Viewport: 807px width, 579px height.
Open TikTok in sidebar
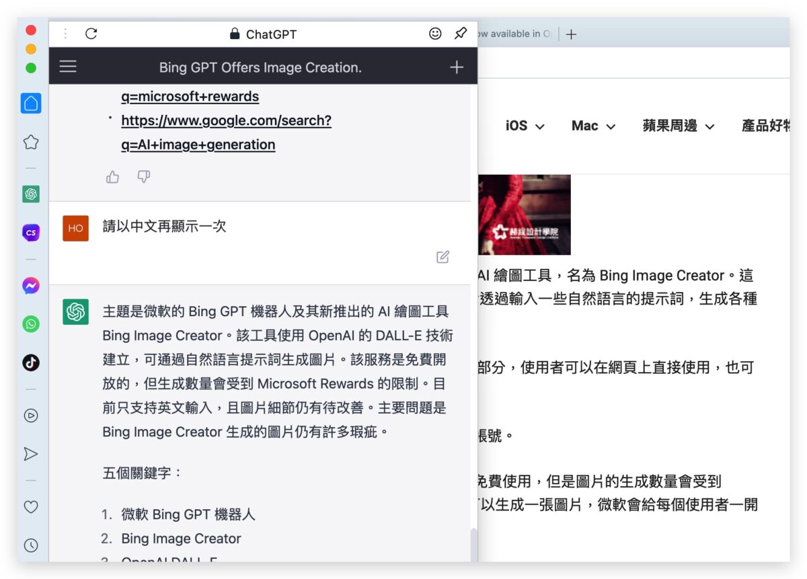pos(31,362)
